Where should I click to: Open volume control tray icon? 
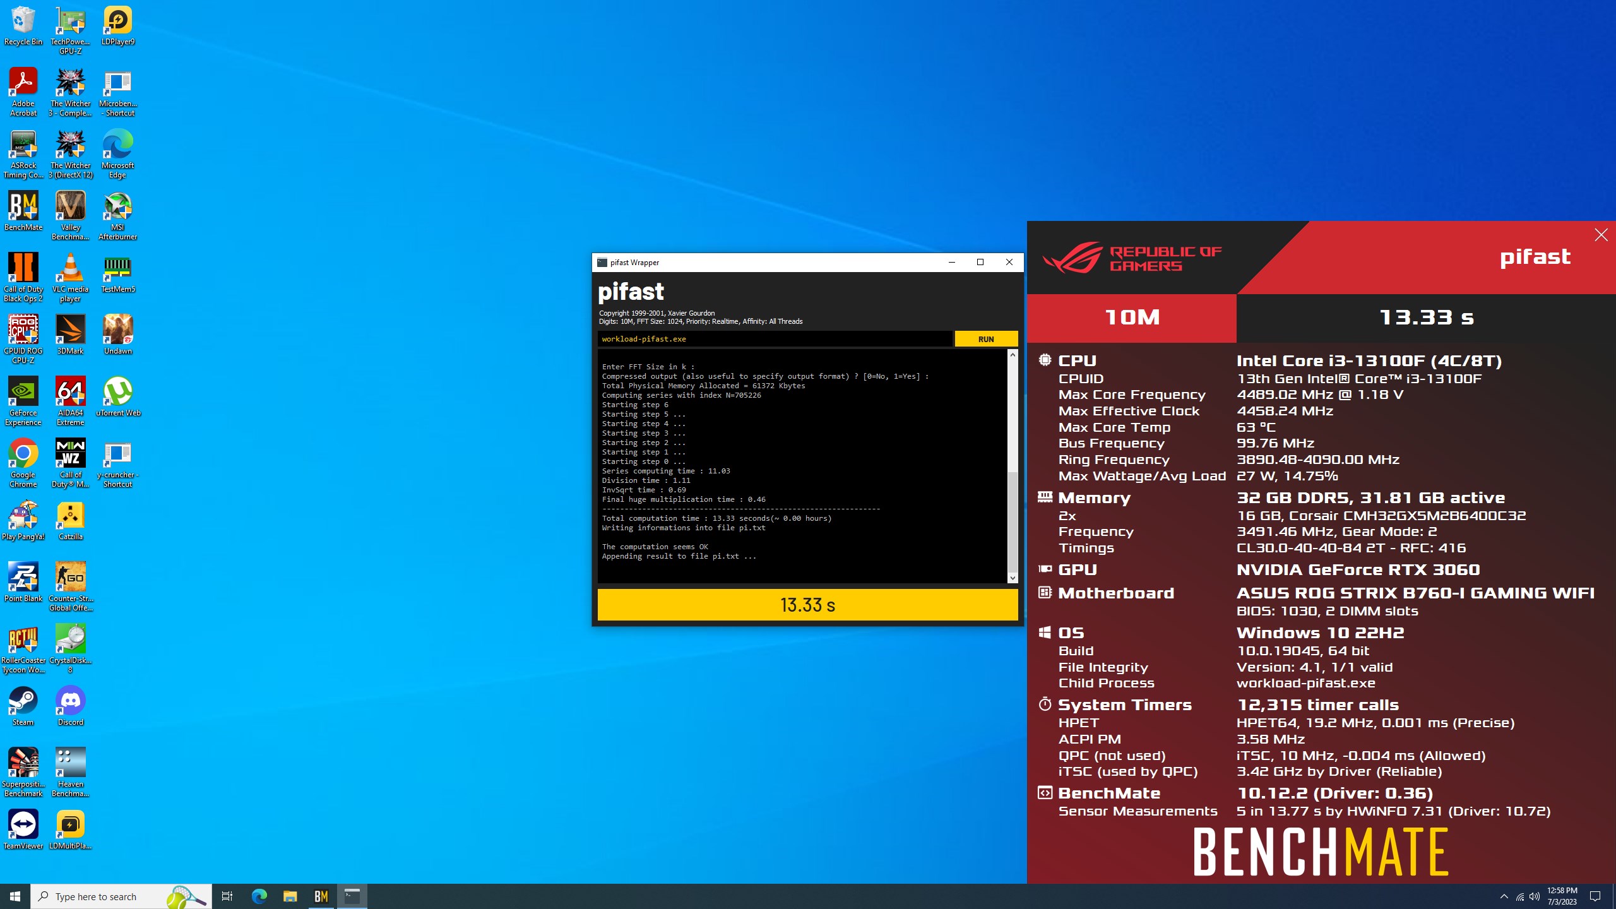[1535, 896]
